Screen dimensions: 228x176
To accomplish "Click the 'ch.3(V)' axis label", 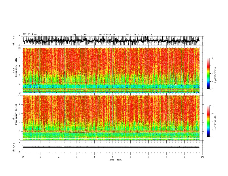I will (x=14, y=148).
